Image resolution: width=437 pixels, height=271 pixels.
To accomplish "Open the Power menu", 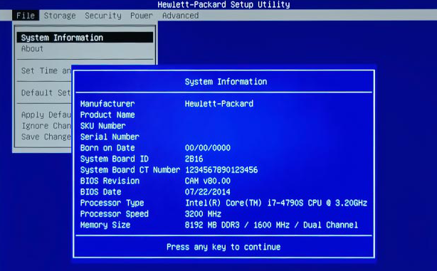I will (x=142, y=16).
